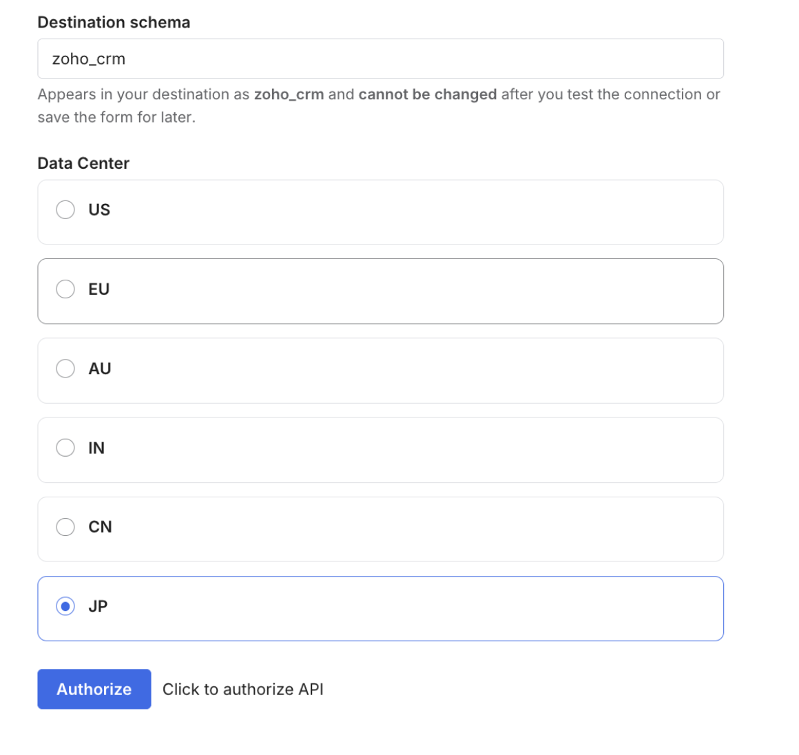Click the bold 'zoho_crm' in helper description
Screen dimensions: 799x755
(x=289, y=94)
